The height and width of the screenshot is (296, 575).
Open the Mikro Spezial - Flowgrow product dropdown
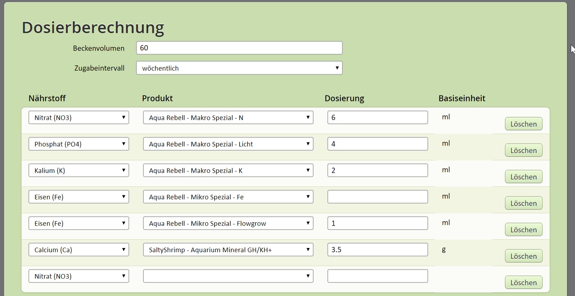[228, 223]
